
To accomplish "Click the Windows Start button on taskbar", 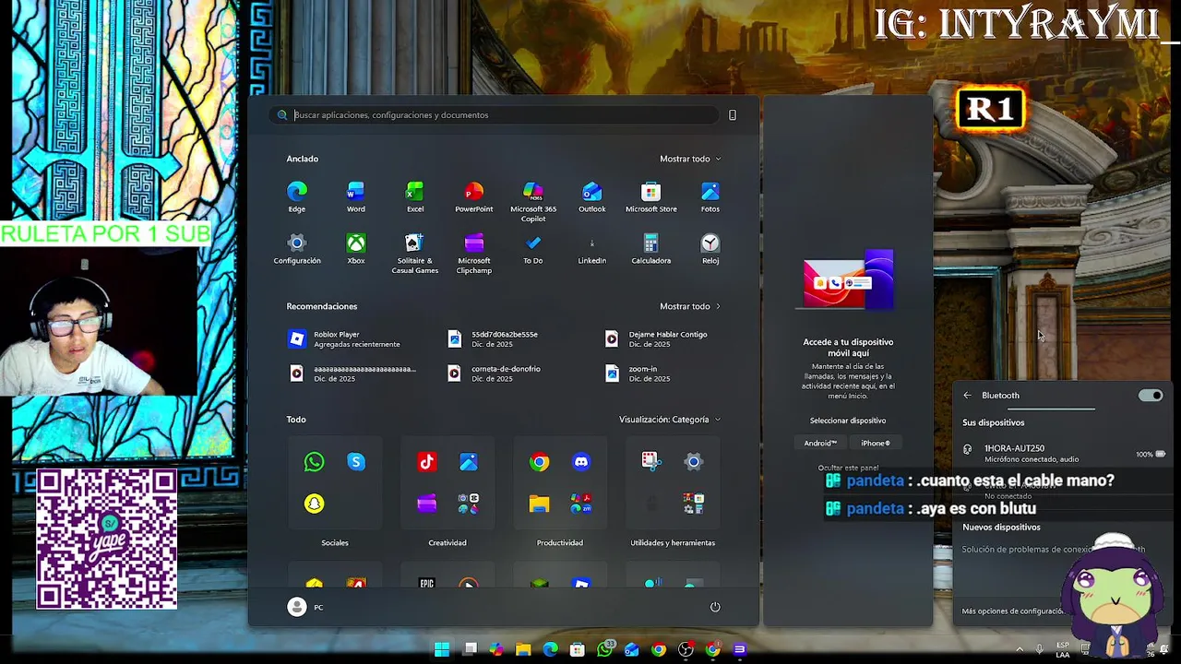I will point(442,649).
